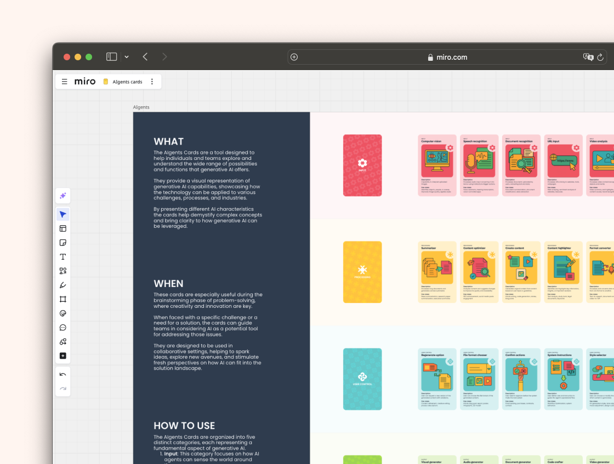Open board options three-dot menu
Viewport: 614px width, 464px height.
(x=152, y=82)
